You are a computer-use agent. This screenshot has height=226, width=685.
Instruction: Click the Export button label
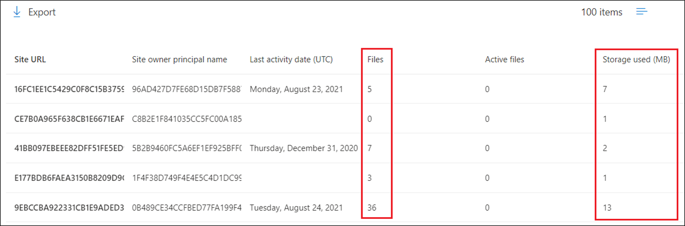42,12
